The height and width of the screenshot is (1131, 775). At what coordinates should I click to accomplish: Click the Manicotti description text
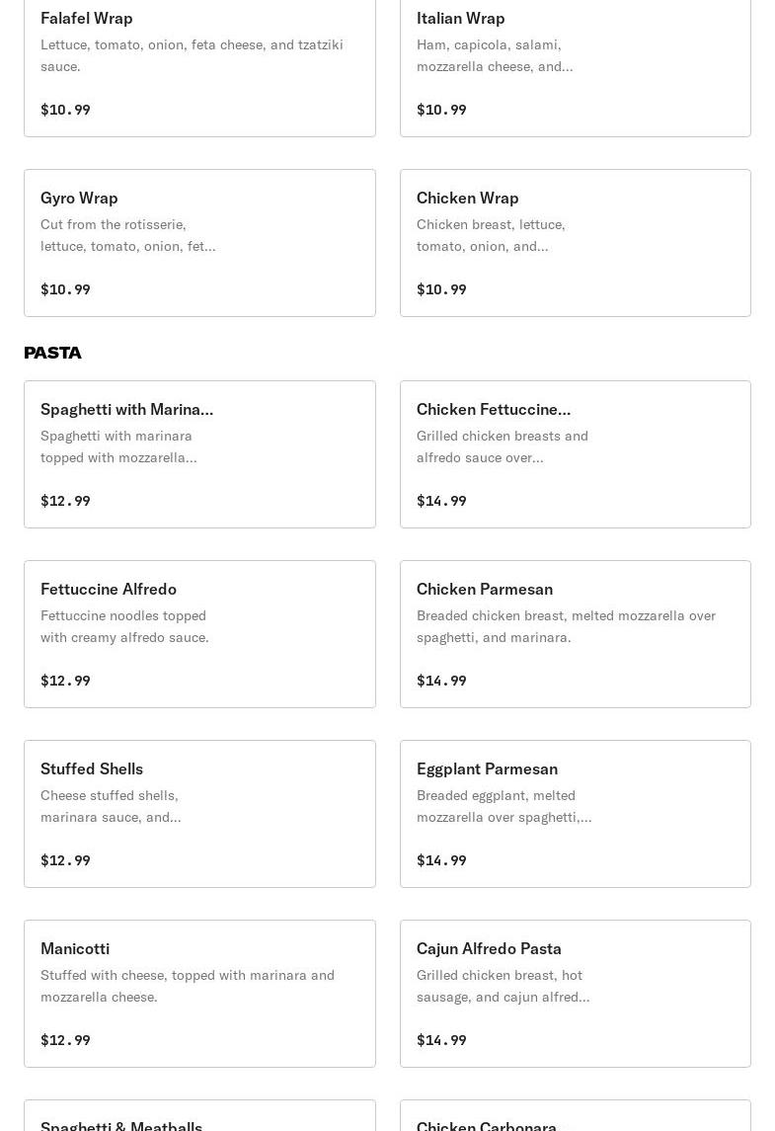(x=188, y=986)
